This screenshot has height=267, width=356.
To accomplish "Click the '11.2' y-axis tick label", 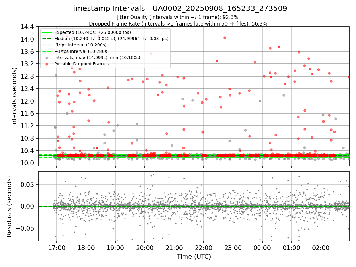I will 27,126.
